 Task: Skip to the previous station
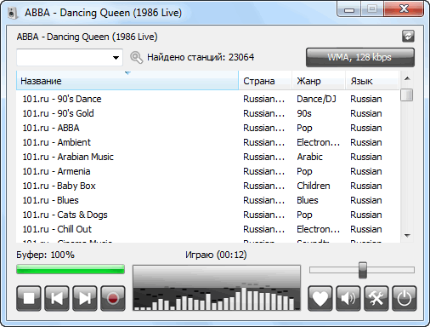coord(57,298)
